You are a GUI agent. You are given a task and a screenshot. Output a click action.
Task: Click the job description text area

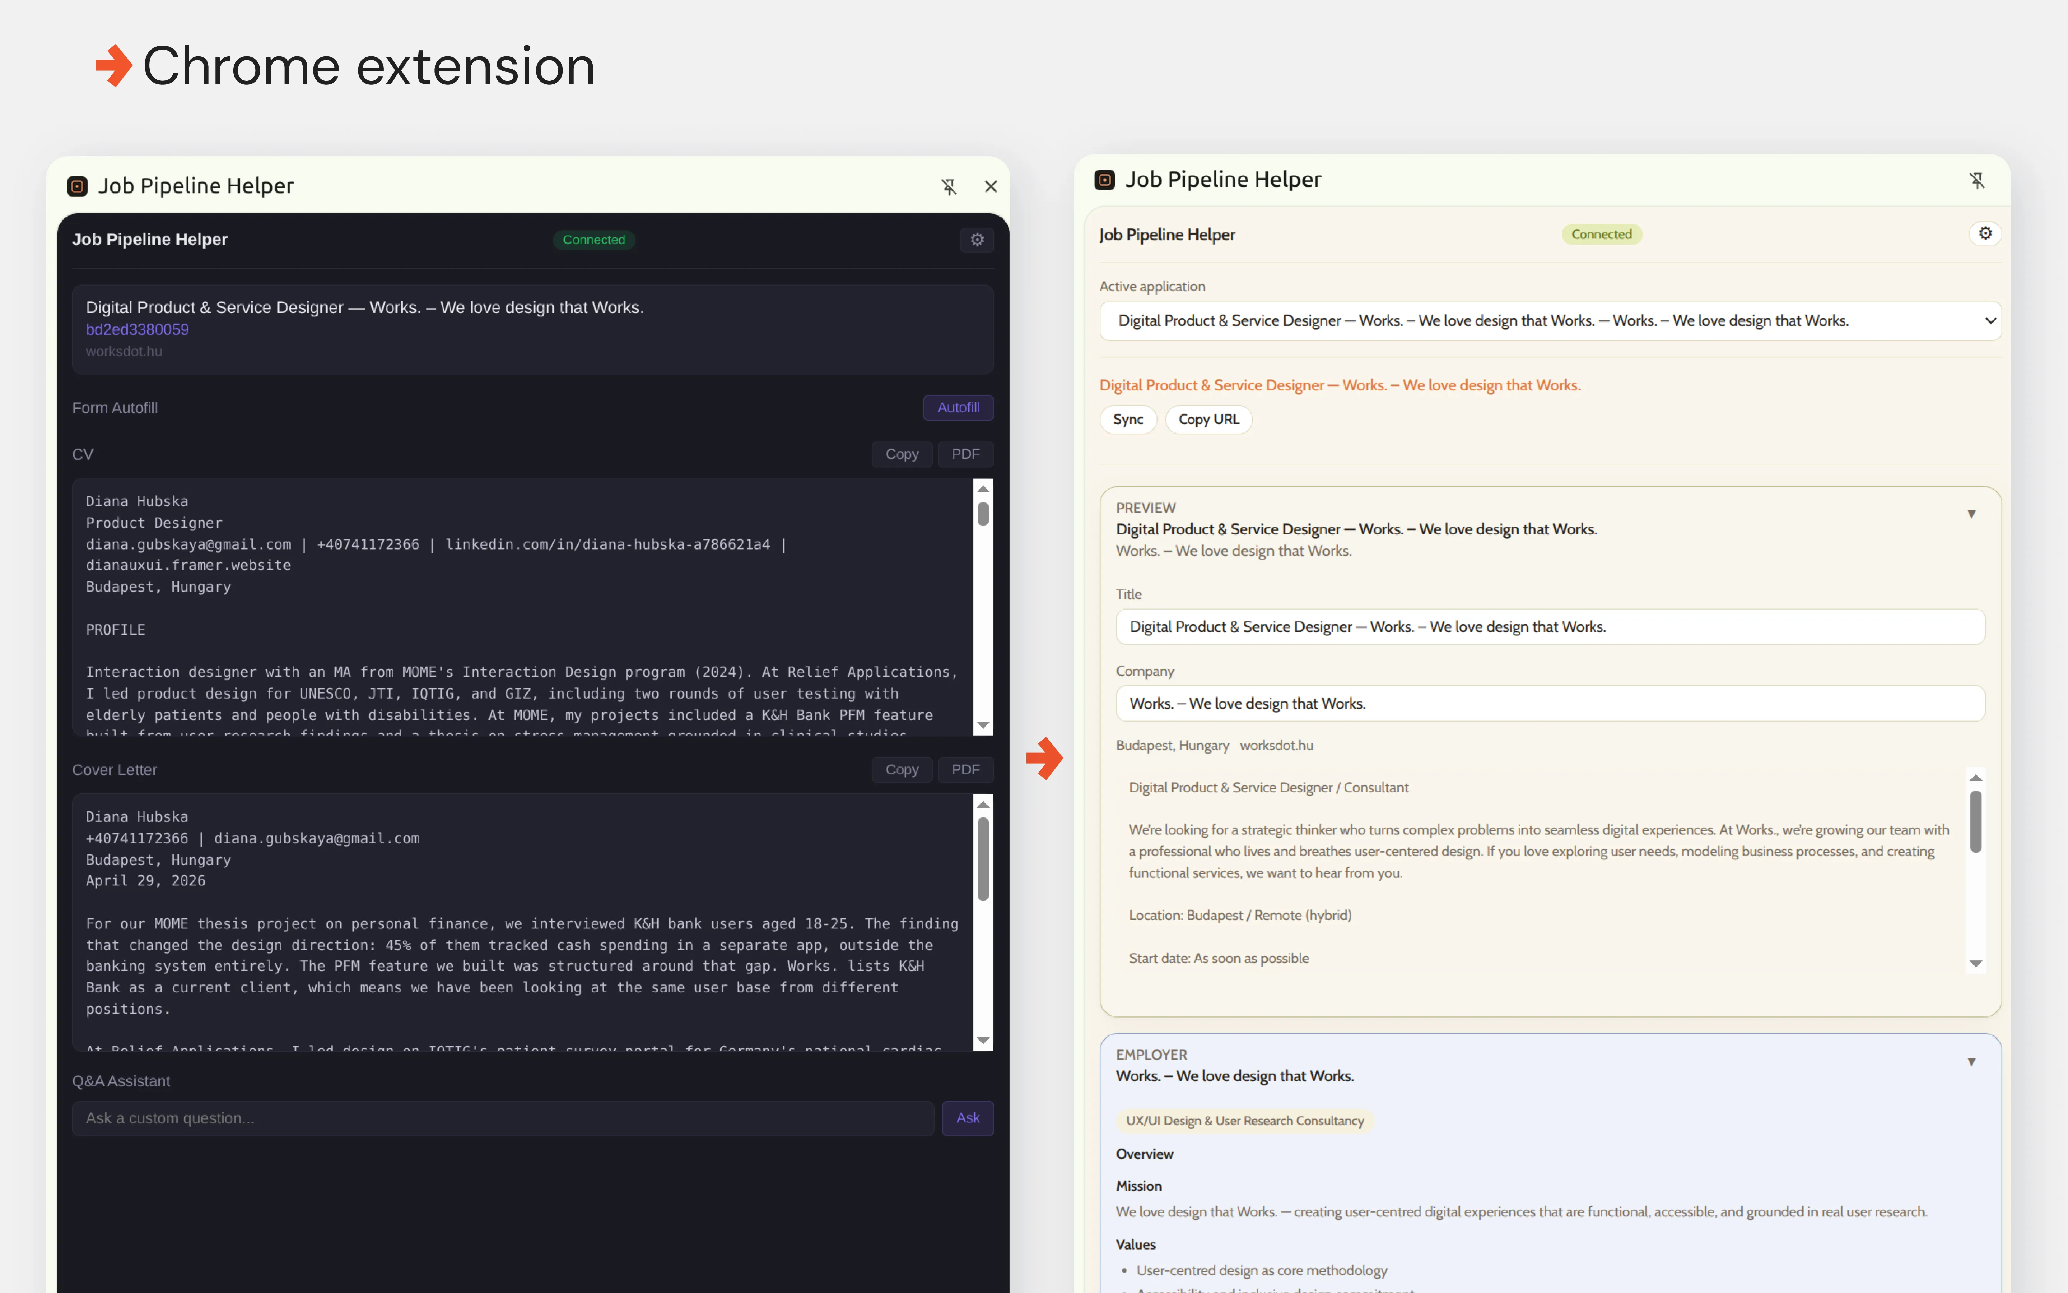pyautogui.click(x=1541, y=871)
